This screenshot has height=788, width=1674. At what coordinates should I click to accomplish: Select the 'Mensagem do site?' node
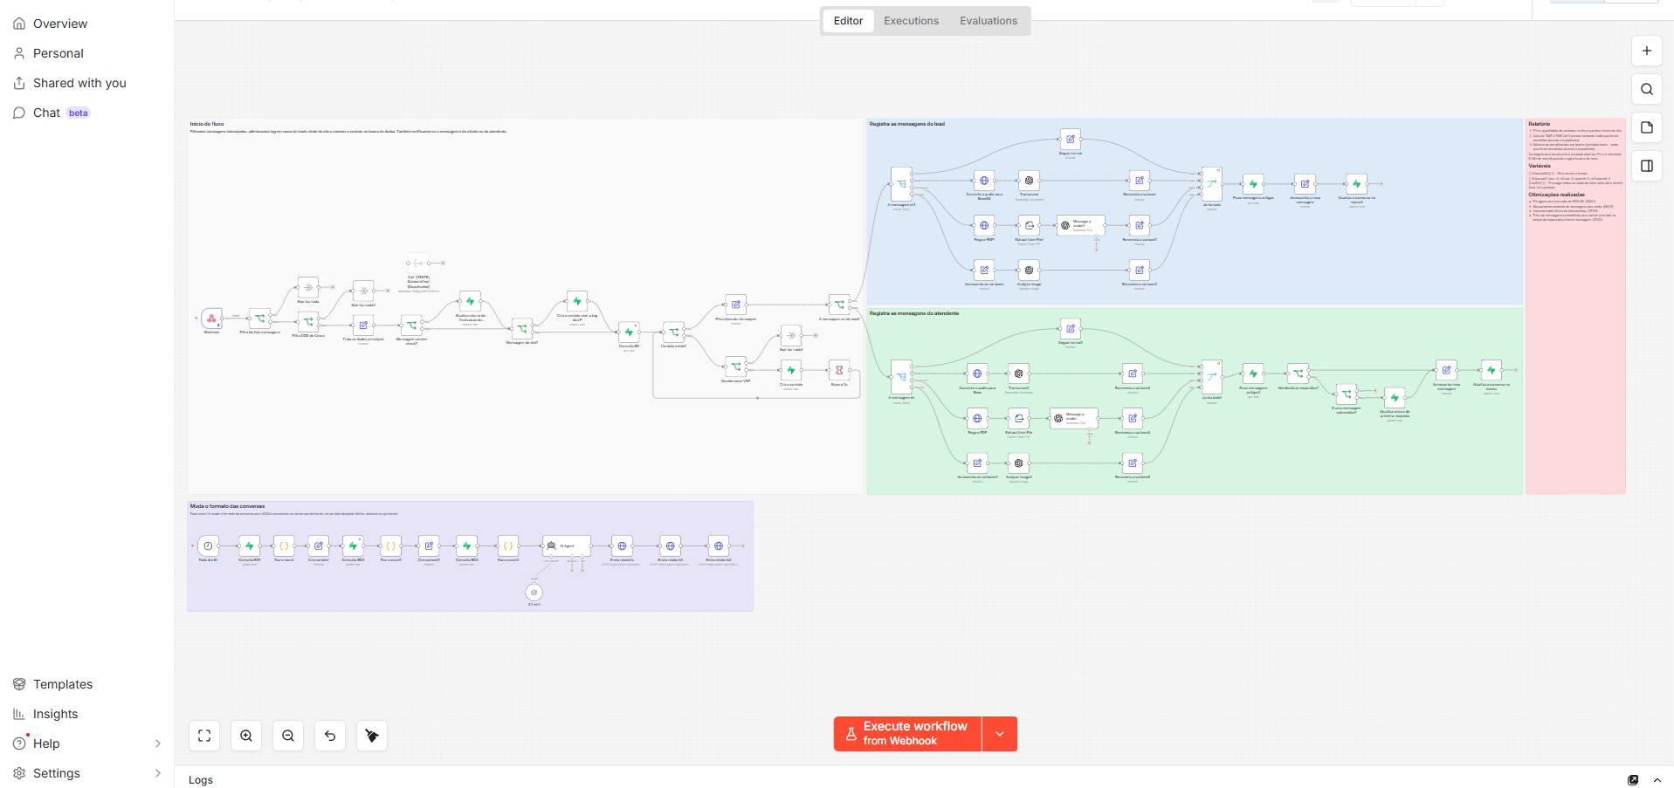pos(522,328)
